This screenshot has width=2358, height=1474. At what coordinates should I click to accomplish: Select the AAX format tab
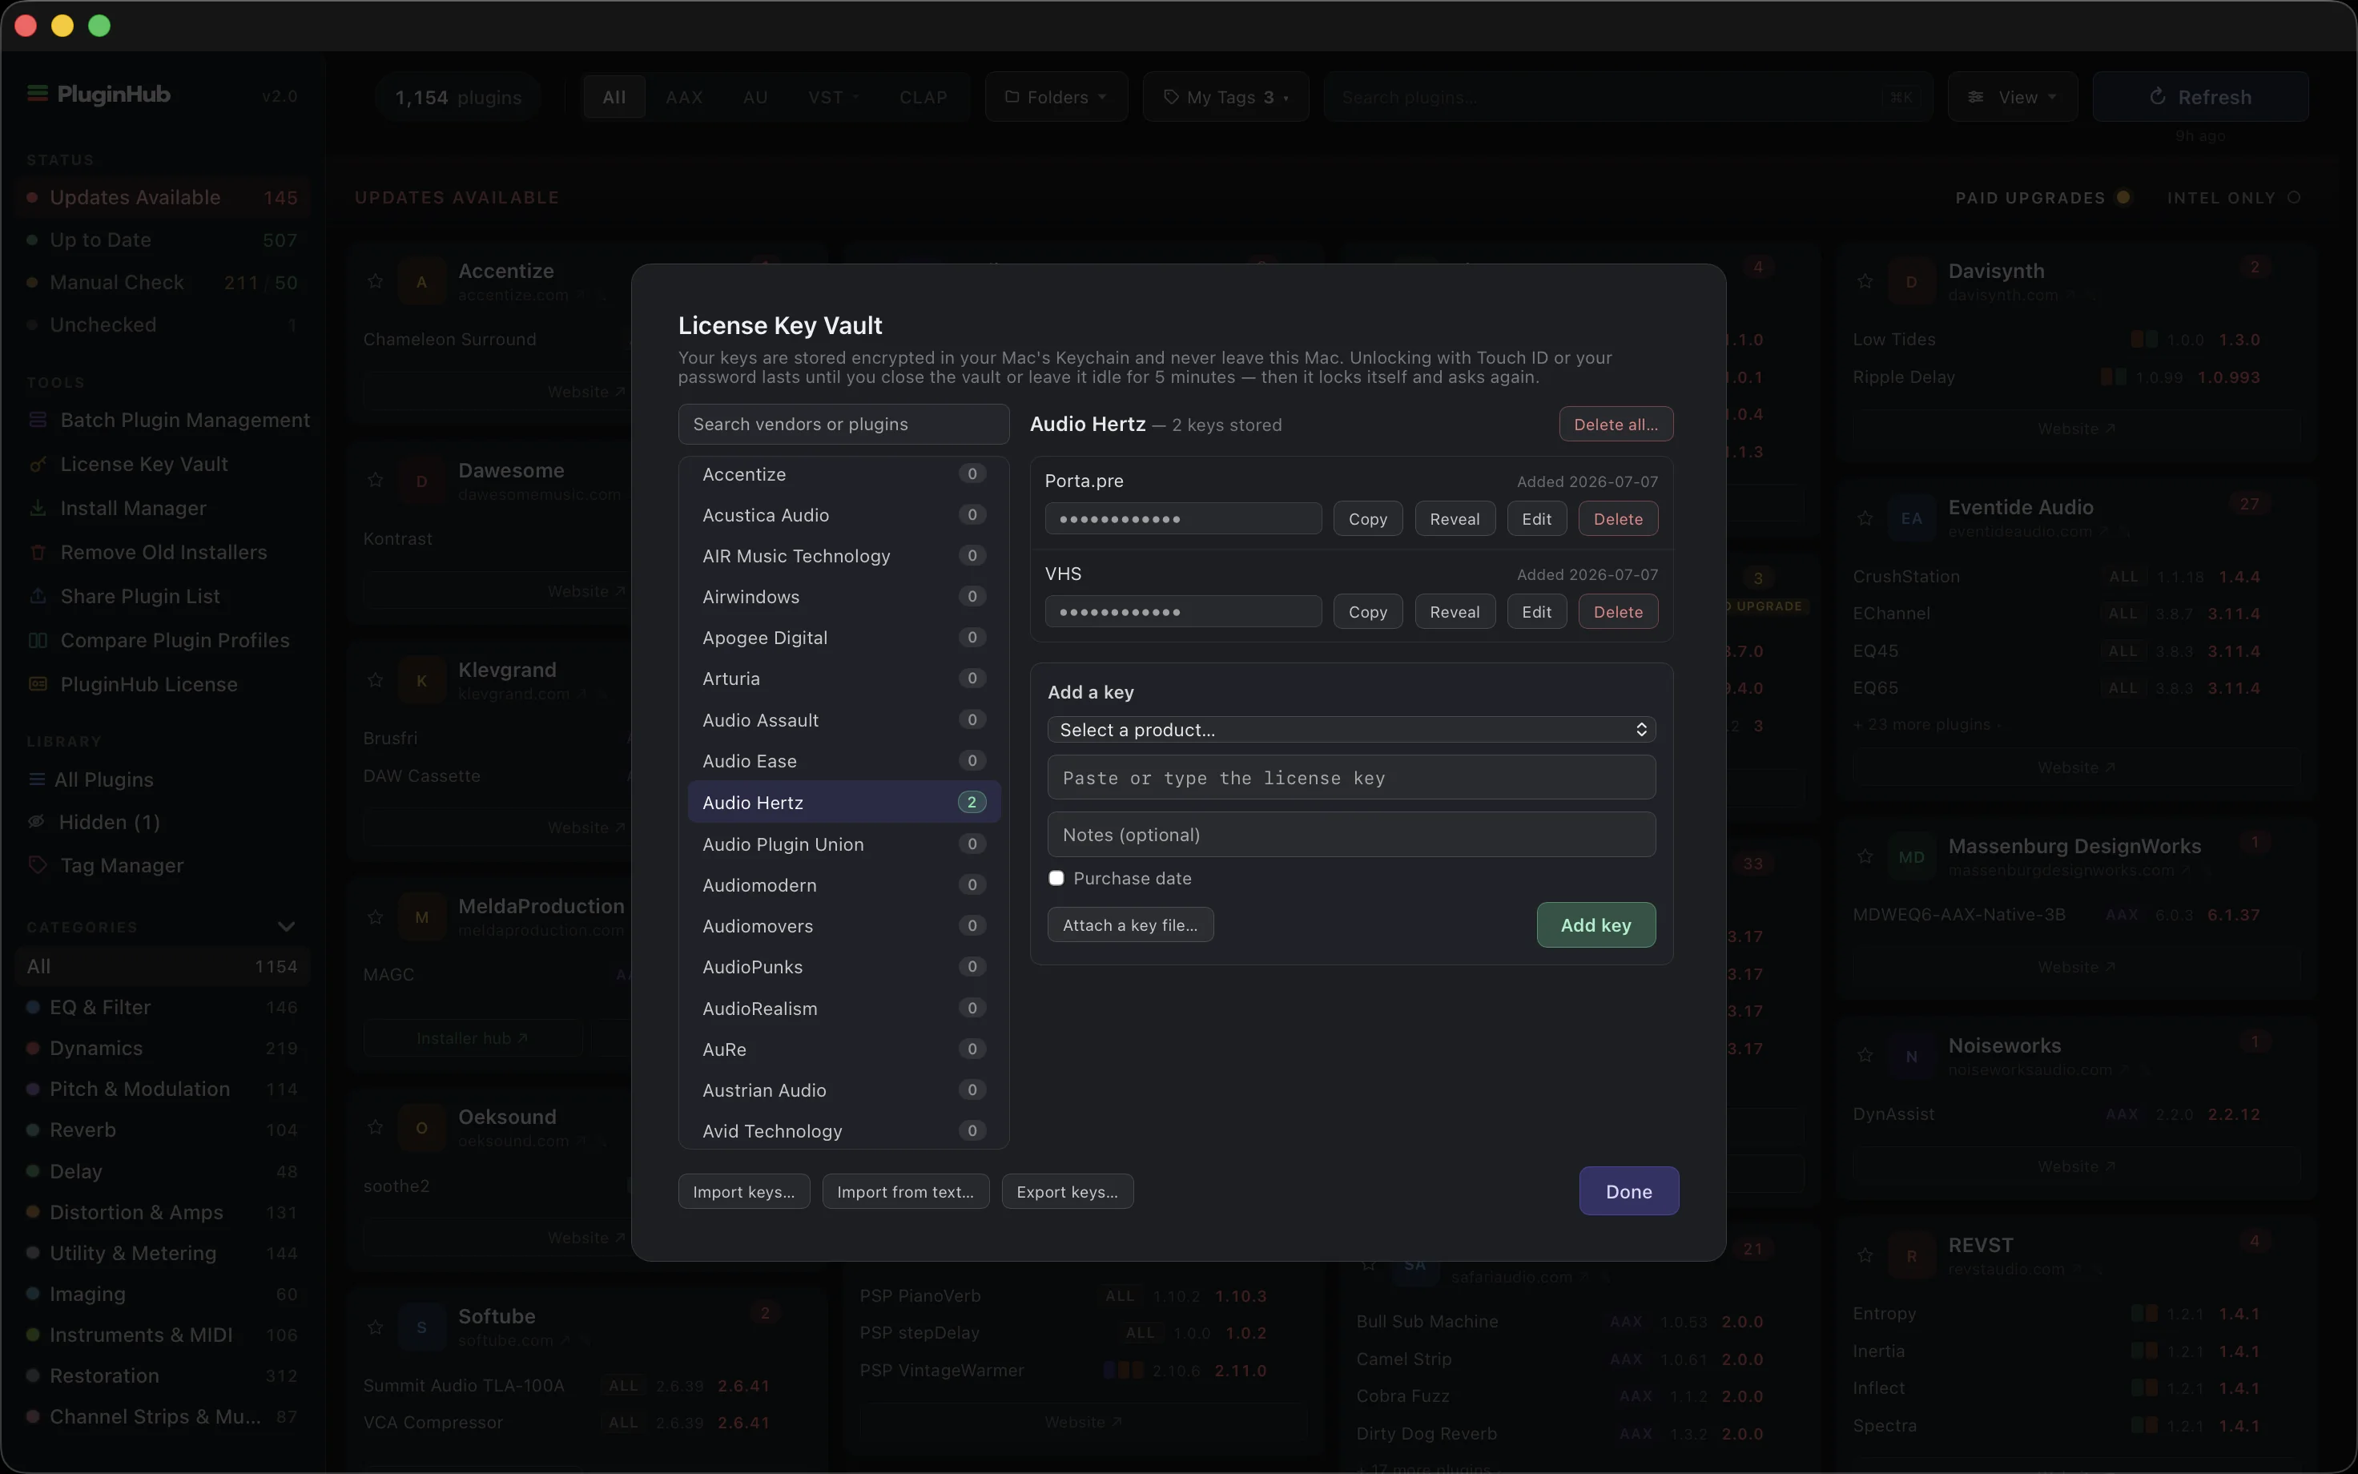[684, 96]
